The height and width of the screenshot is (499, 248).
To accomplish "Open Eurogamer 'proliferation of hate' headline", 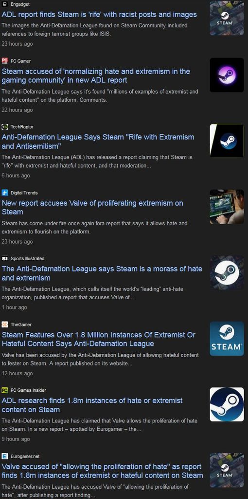I will coord(102,471).
